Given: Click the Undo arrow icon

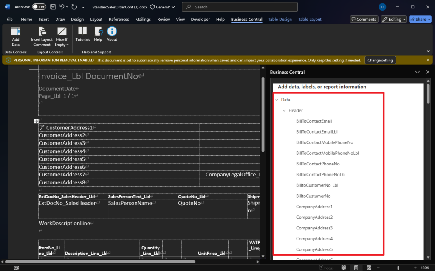Looking at the screenshot, I should [62, 7].
